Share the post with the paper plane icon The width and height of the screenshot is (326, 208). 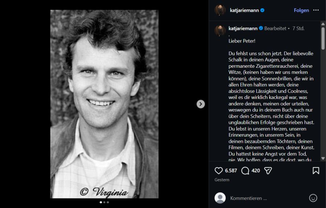tap(268, 171)
